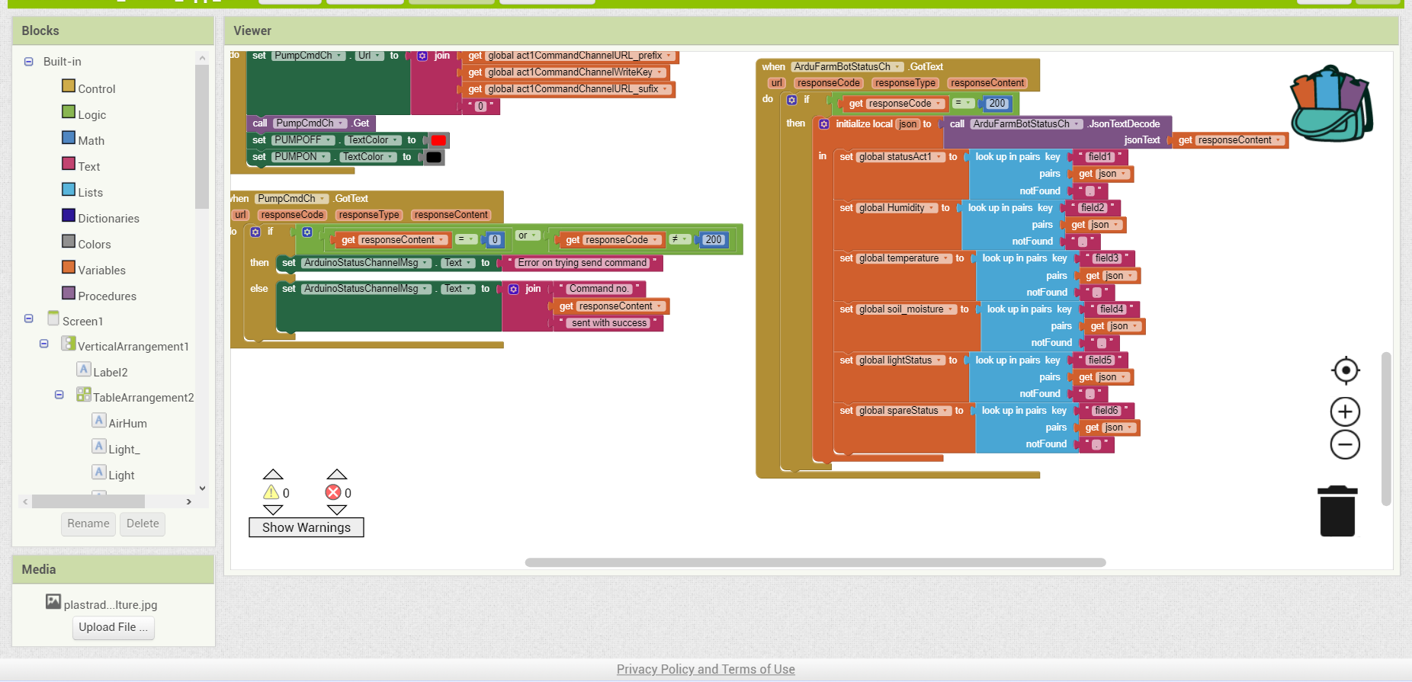1412x682 pixels.
Task: Click the Rename button
Action: 88,524
